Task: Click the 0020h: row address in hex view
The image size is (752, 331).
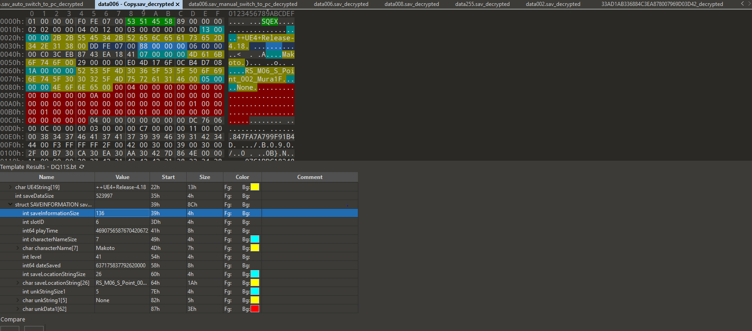Action: click(12, 38)
